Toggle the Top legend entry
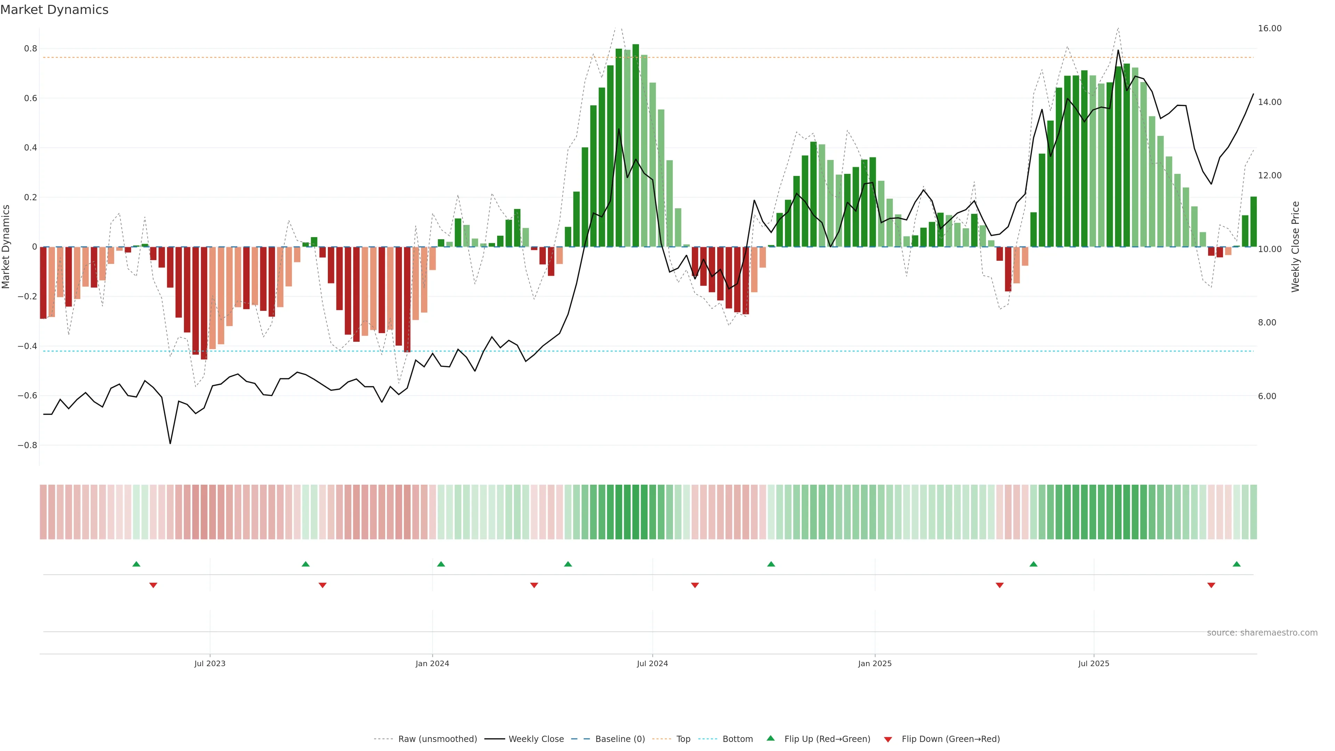Viewport: 1335px width, 751px height. point(683,739)
